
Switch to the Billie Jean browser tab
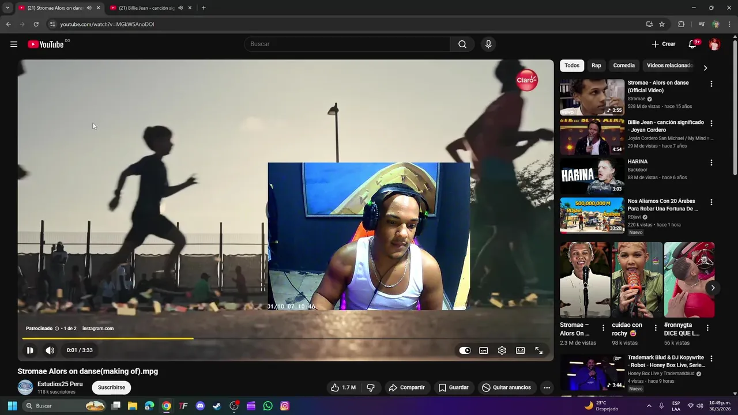(147, 8)
